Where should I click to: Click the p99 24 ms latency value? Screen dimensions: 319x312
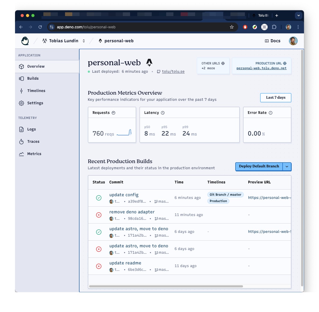coord(190,133)
